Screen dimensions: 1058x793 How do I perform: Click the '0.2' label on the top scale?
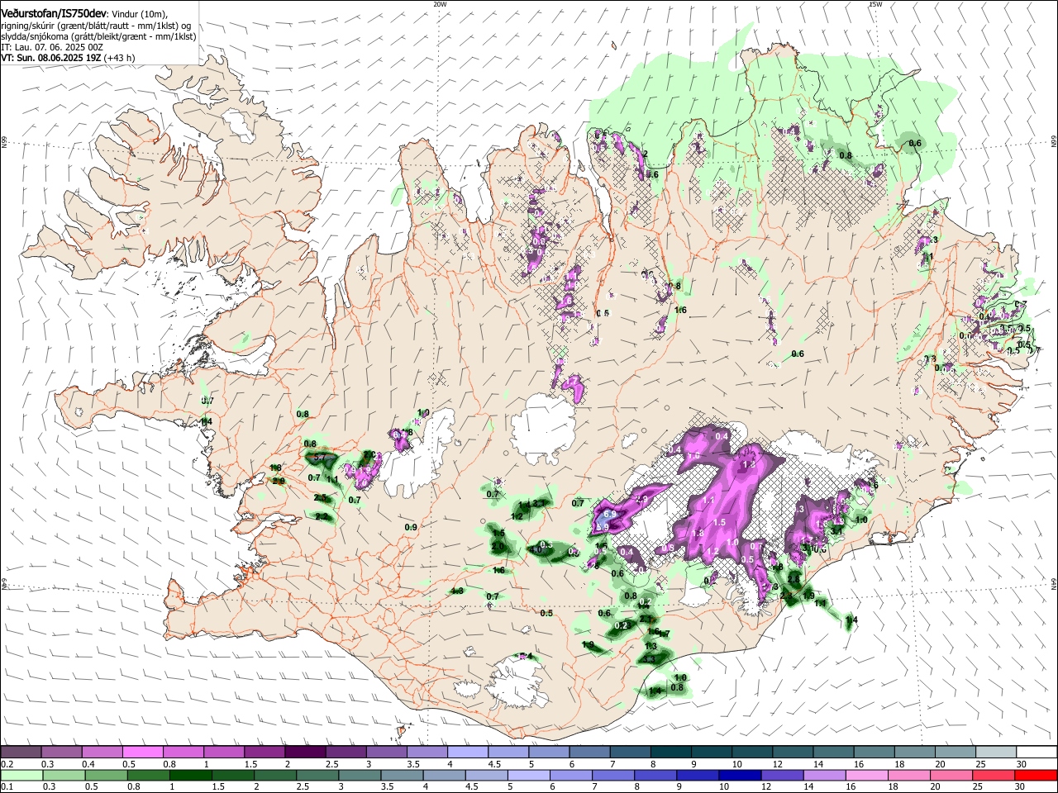tap(7, 764)
